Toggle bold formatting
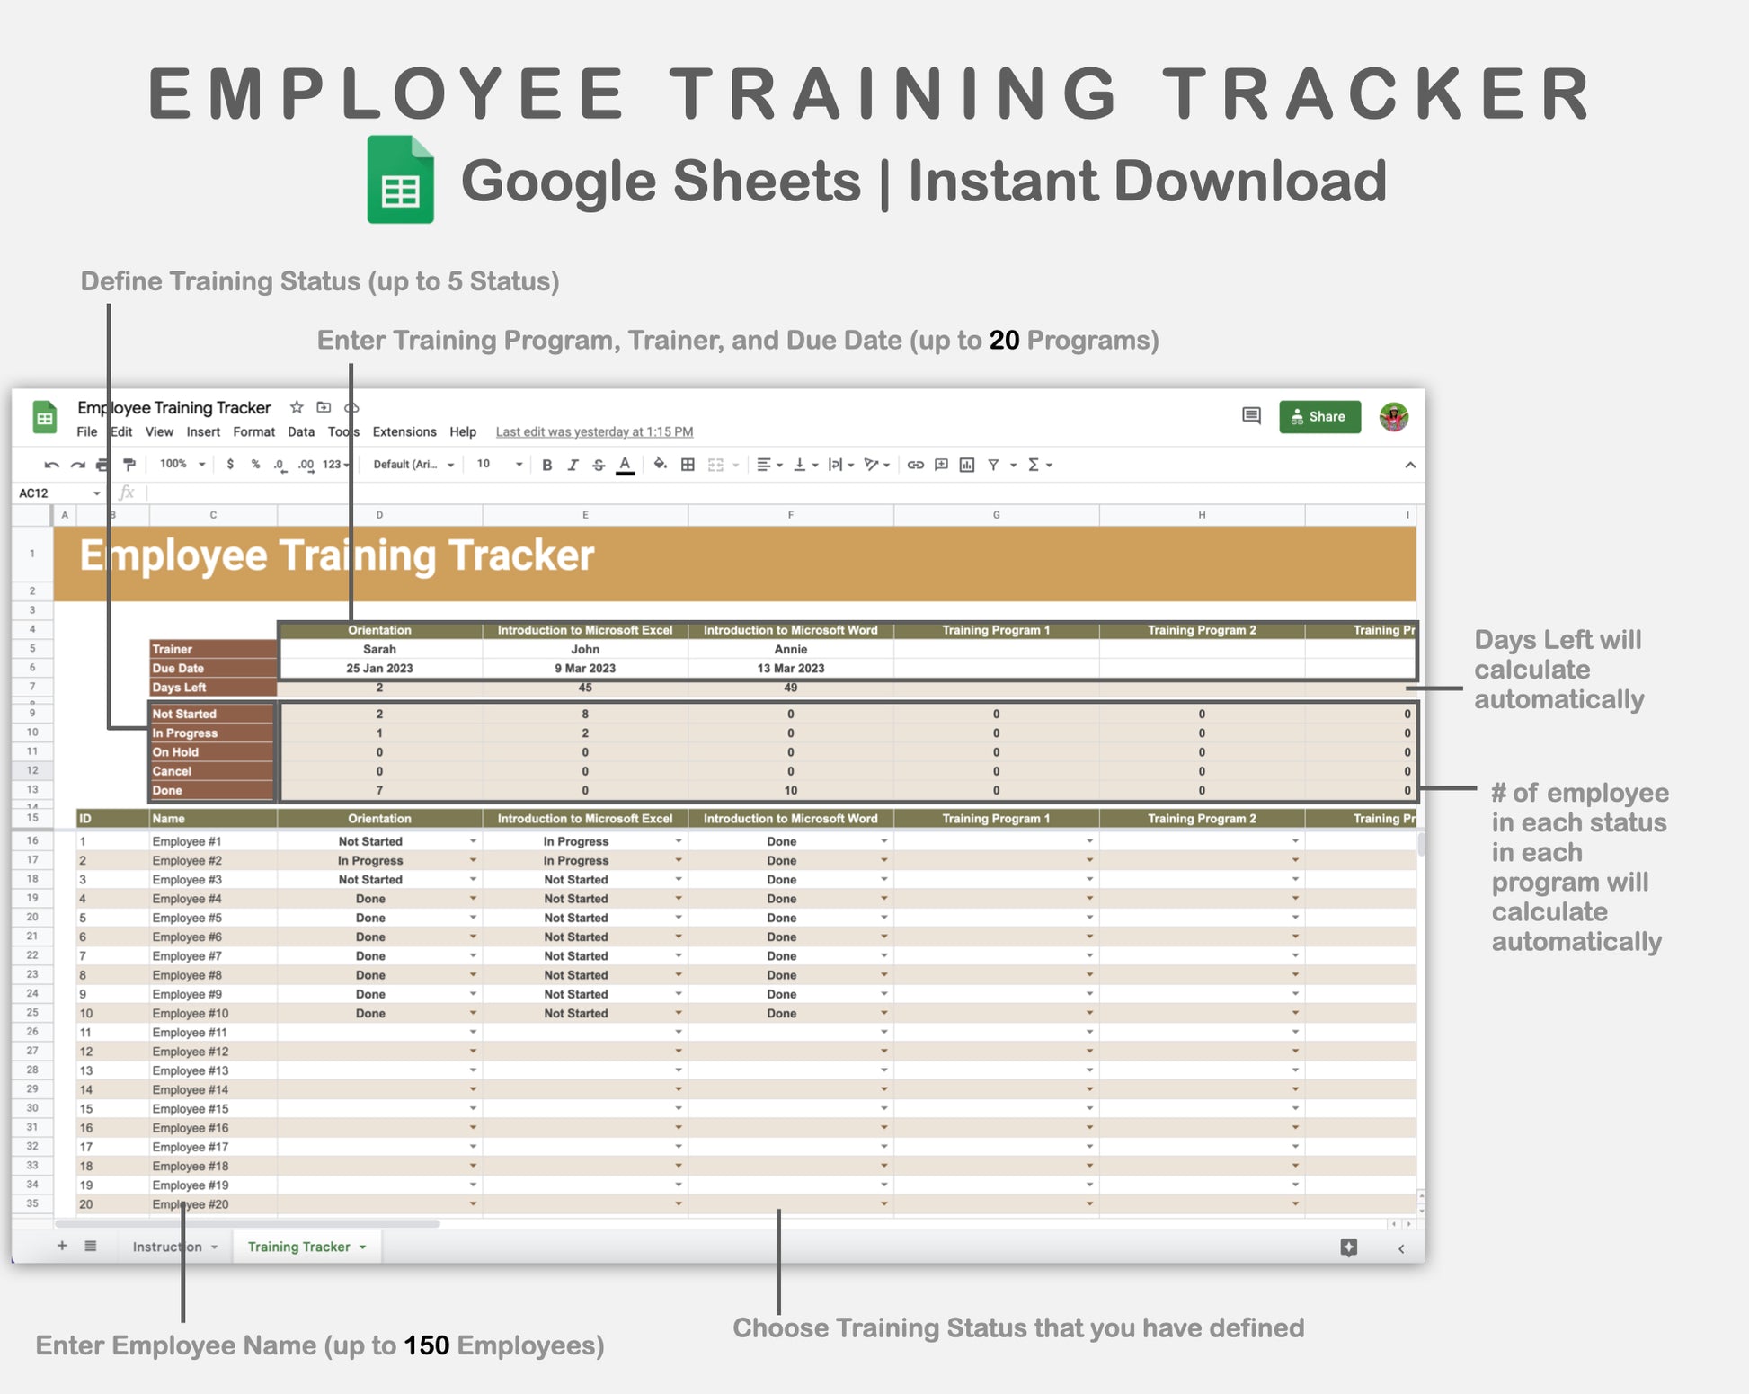The height and width of the screenshot is (1394, 1749). click(x=546, y=465)
